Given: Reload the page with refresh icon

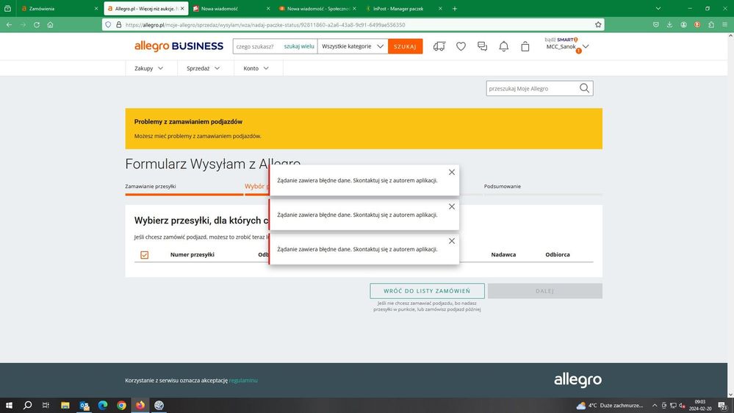Looking at the screenshot, I should tap(37, 24).
